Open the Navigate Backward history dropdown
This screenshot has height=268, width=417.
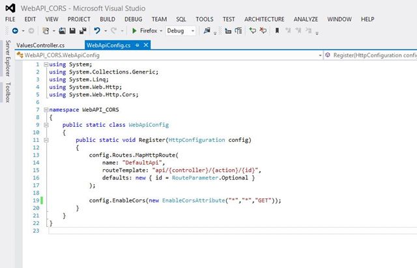23,31
